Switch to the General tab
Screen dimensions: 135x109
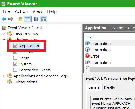pos(94,87)
